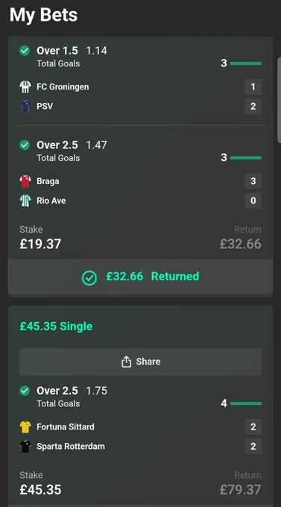Screen dimensions: 281x507
Task: Click the vertical scrollbar handle
Action: point(279,100)
